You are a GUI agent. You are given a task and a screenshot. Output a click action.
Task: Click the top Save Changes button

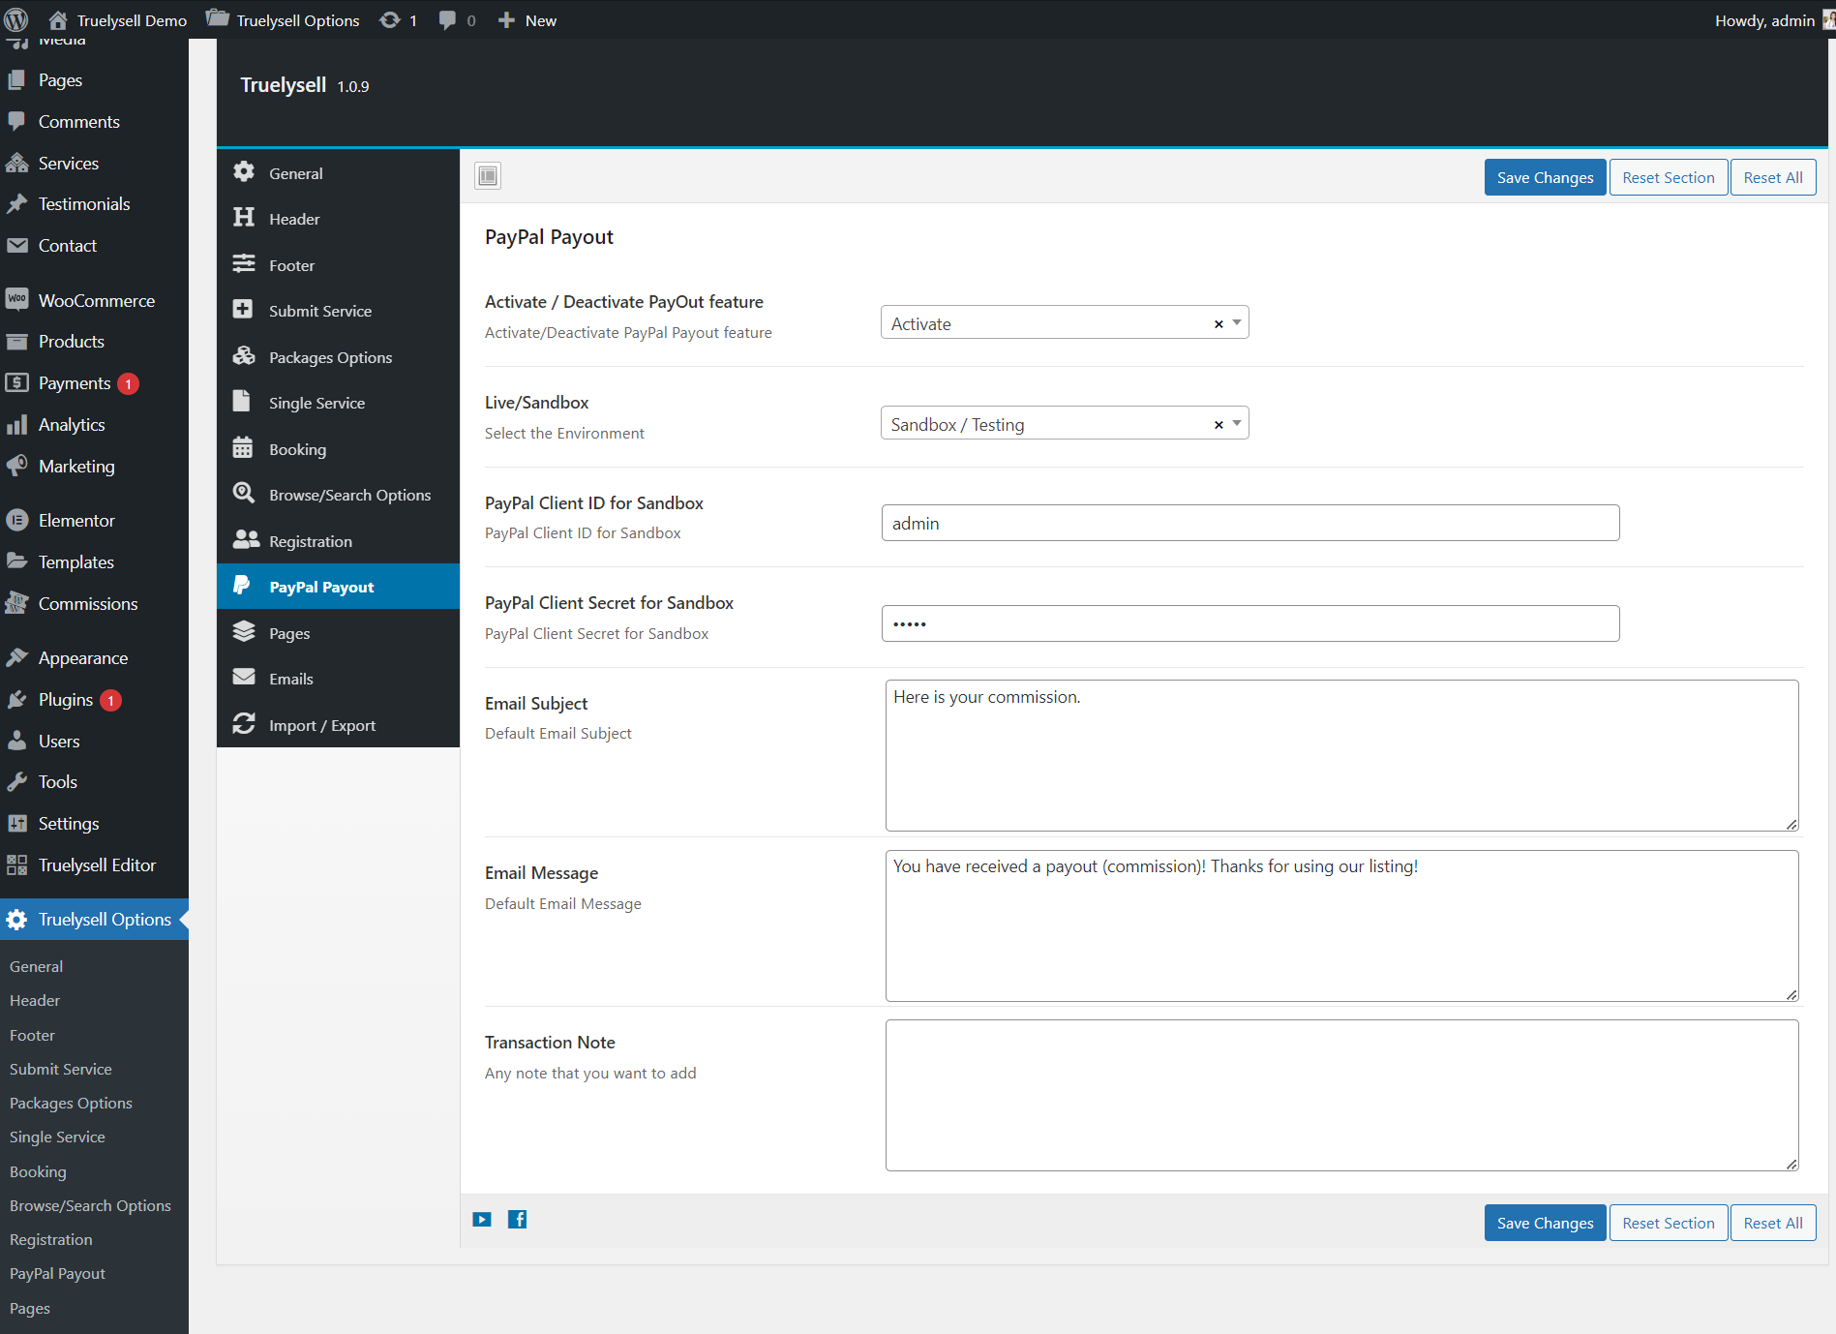[1545, 177]
